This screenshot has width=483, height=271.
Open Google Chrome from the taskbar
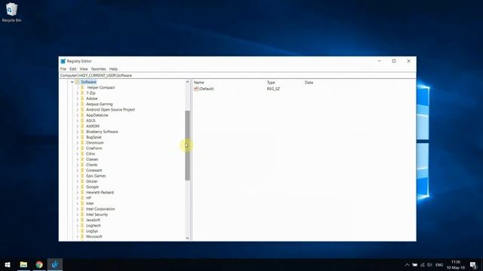click(x=39, y=264)
